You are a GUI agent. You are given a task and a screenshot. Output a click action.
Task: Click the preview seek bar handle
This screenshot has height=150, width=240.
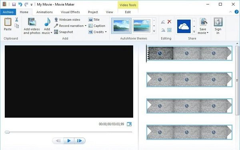7,132
